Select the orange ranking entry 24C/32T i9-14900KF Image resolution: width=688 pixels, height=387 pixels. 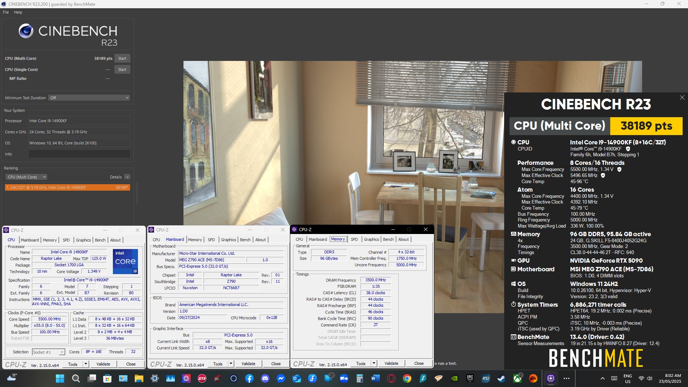67,187
